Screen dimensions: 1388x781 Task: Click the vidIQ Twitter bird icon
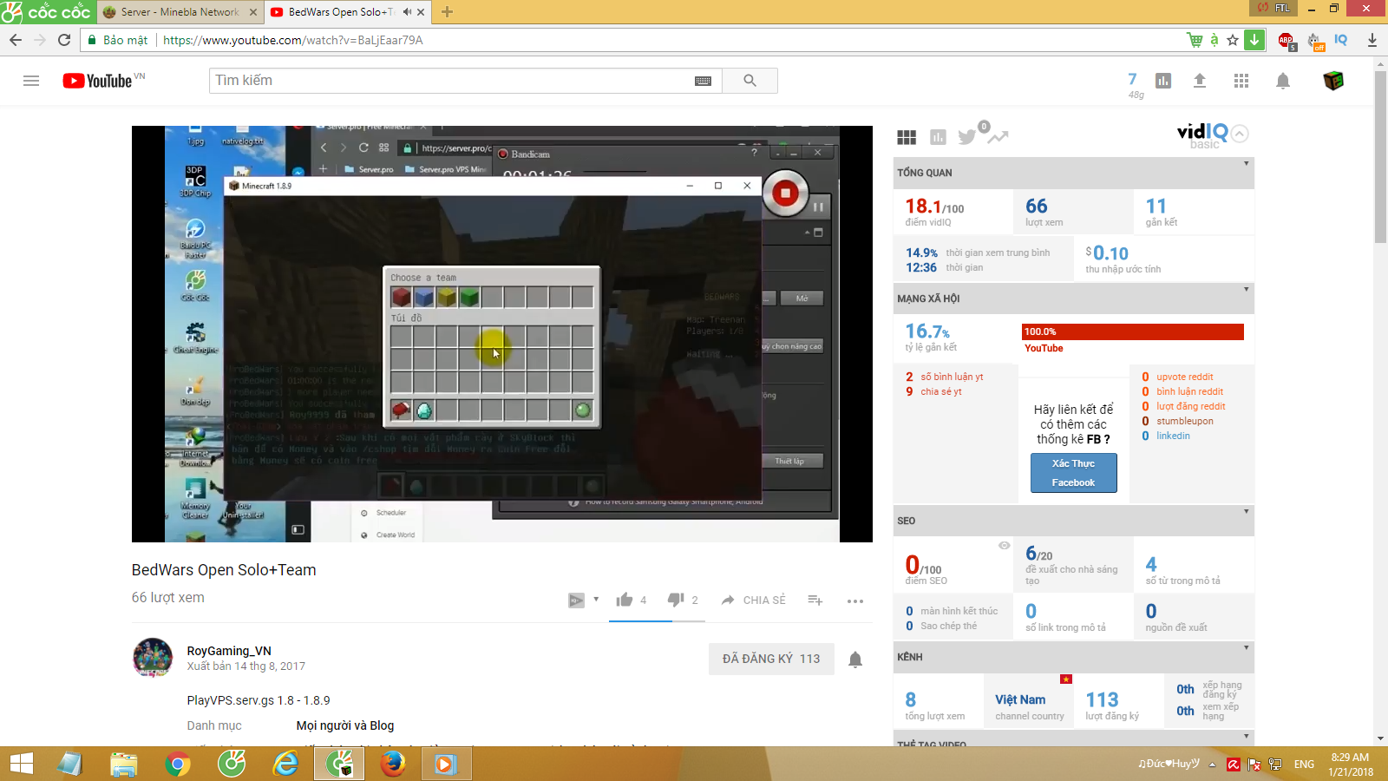966,137
